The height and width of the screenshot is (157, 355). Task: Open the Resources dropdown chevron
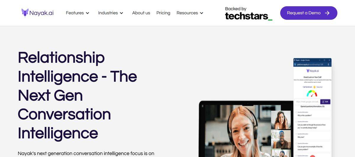(201, 13)
